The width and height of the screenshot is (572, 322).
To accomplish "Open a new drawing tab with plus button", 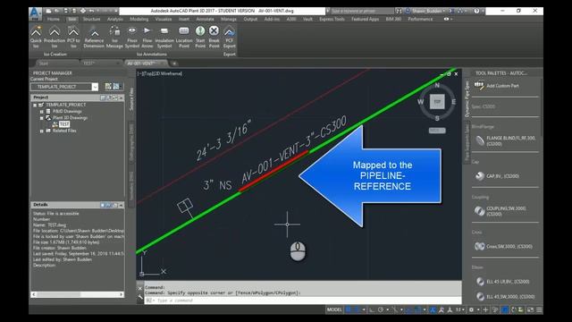I will pyautogui.click(x=174, y=64).
